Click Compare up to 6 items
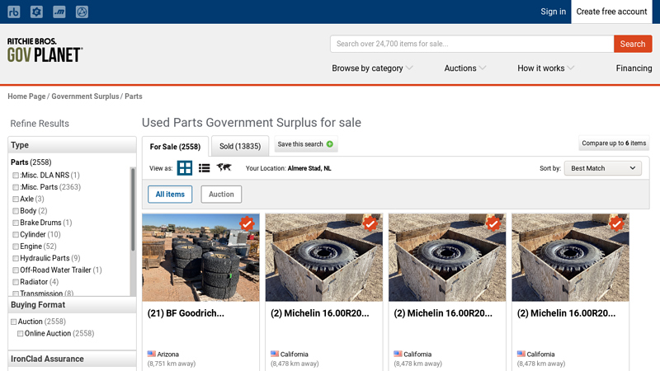Image resolution: width=660 pixels, height=371 pixels. click(614, 143)
